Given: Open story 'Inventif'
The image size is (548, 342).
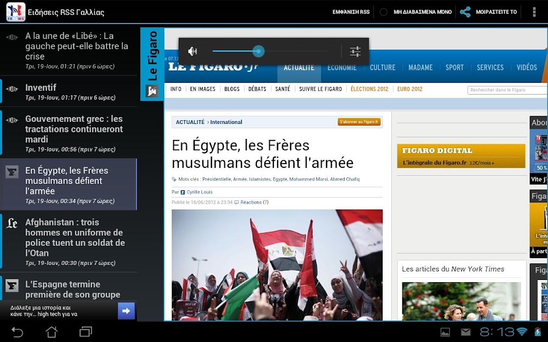Looking at the screenshot, I should (68, 91).
